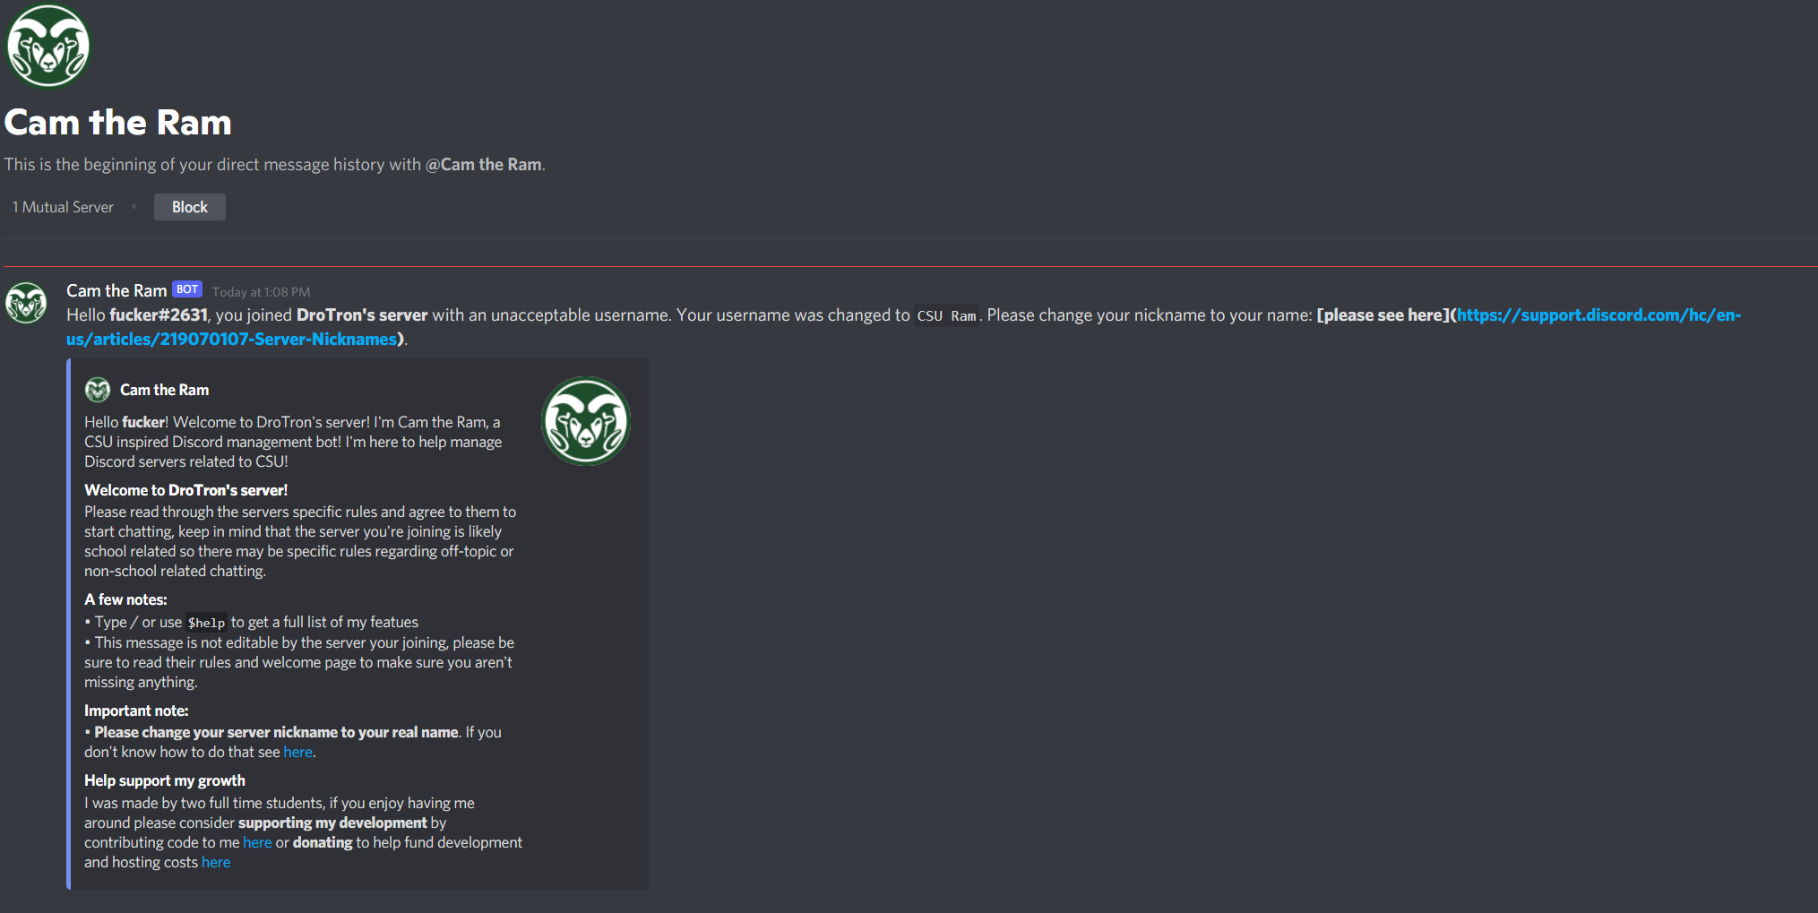
Task: Click the "CSU Ram" inline code text
Action: tap(946, 316)
